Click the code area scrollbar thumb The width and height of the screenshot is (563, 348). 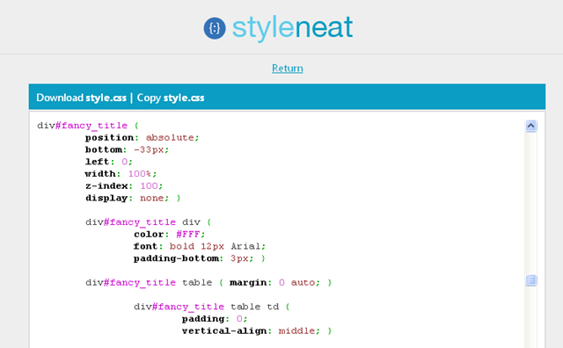(x=531, y=279)
